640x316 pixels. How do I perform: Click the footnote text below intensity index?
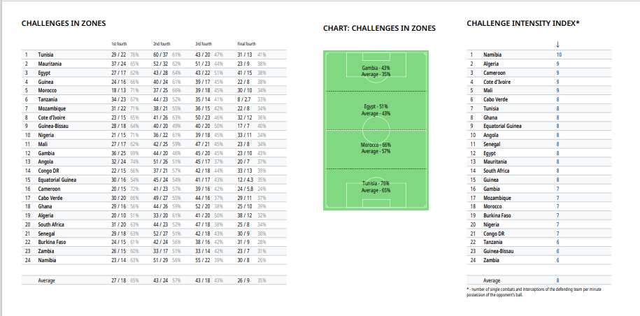point(534,292)
